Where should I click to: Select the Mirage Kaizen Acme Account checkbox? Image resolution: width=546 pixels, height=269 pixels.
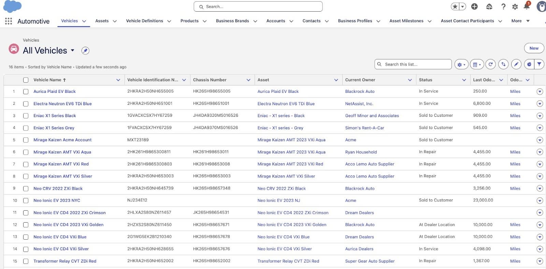(x=26, y=140)
